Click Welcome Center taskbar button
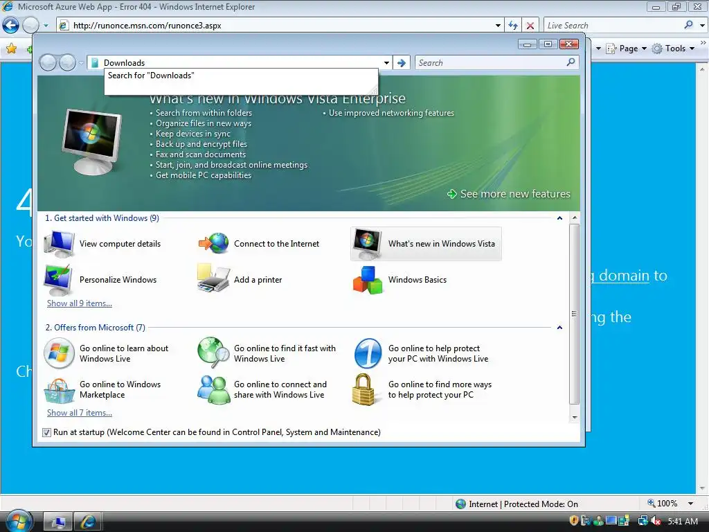The image size is (709, 532). tap(58, 522)
